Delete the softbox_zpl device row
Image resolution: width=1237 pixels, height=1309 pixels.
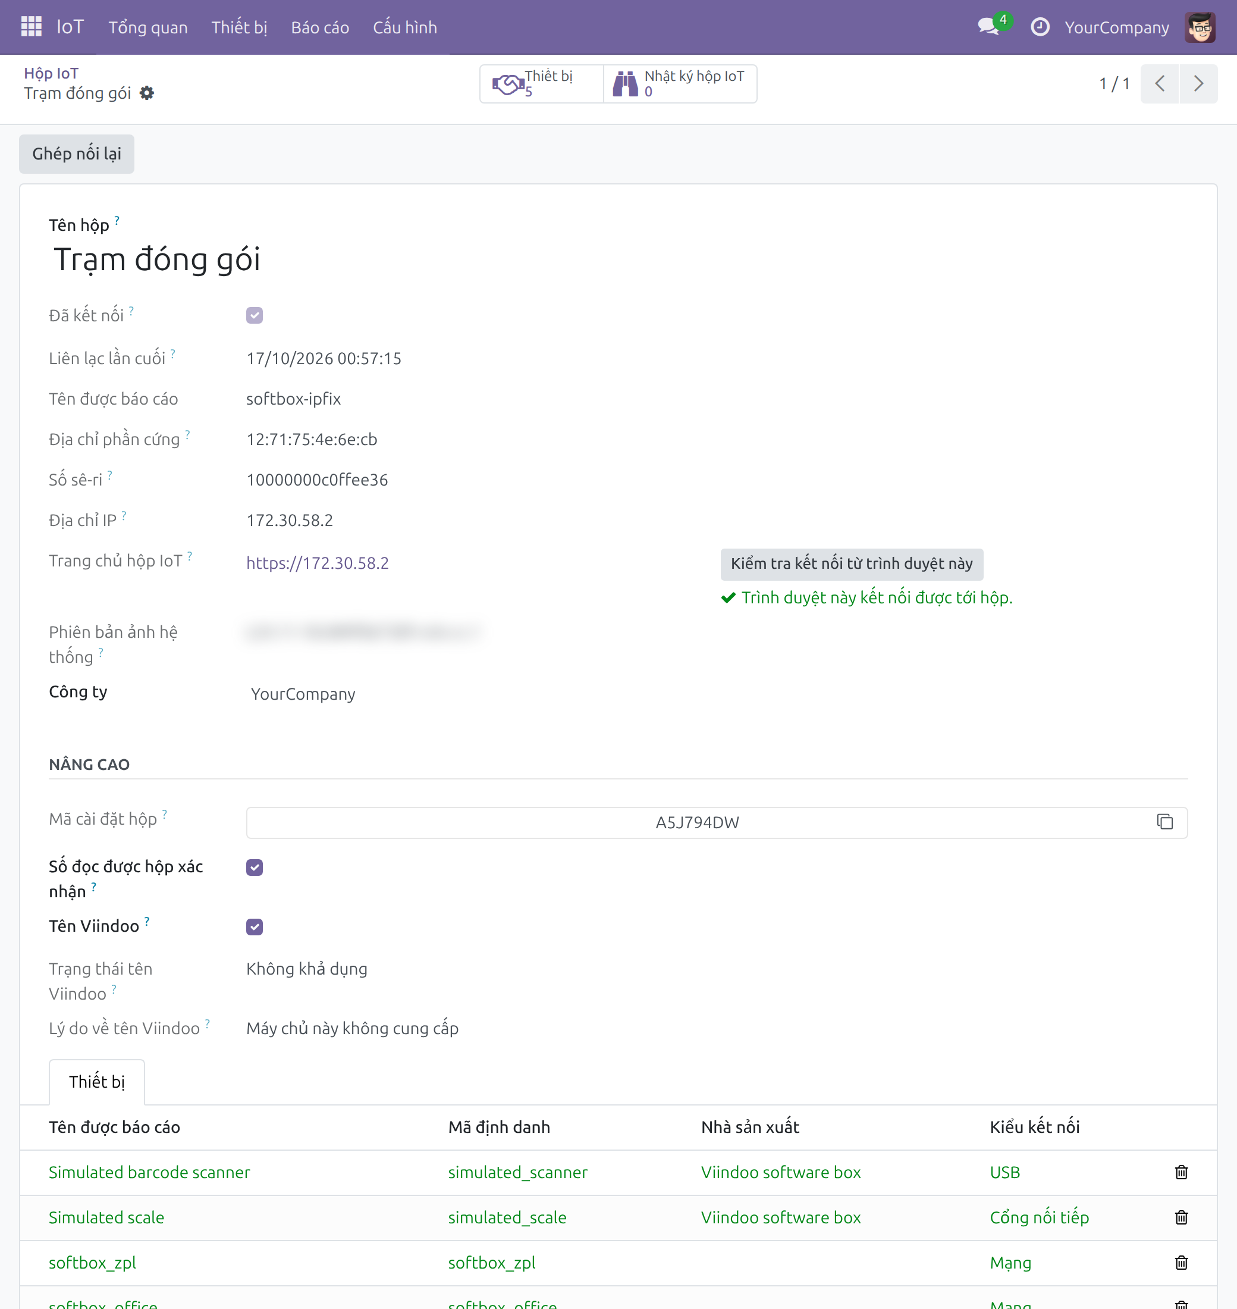point(1181,1263)
